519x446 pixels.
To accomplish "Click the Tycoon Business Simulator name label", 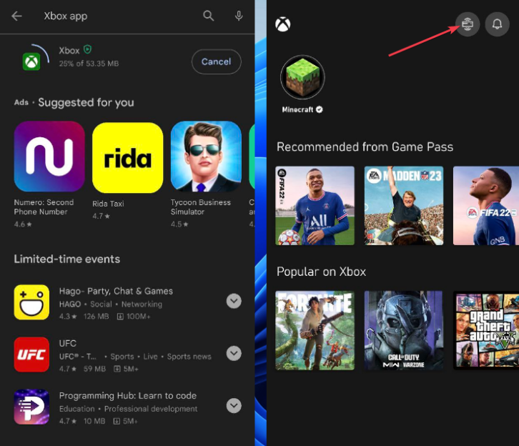I will [201, 207].
